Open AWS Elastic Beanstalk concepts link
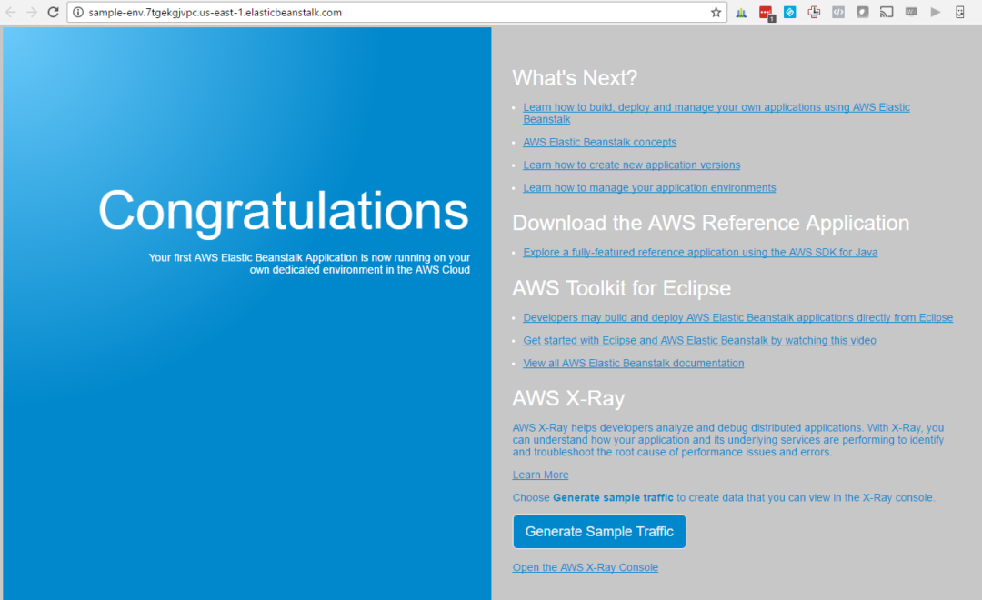Viewport: 982px width, 600px height. (599, 142)
